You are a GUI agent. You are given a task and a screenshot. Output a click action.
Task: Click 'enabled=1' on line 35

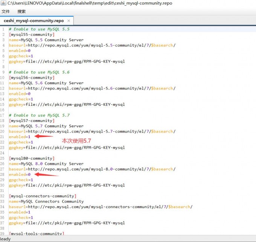pyautogui.click(x=20, y=212)
